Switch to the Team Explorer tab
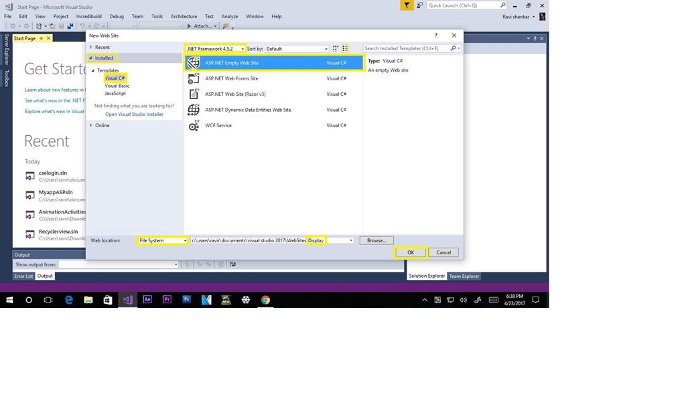Image resolution: width=686 pixels, height=413 pixels. [x=464, y=276]
